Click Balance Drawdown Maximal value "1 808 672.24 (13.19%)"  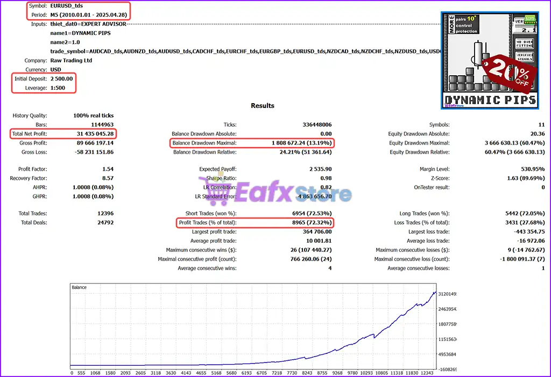[x=301, y=143]
